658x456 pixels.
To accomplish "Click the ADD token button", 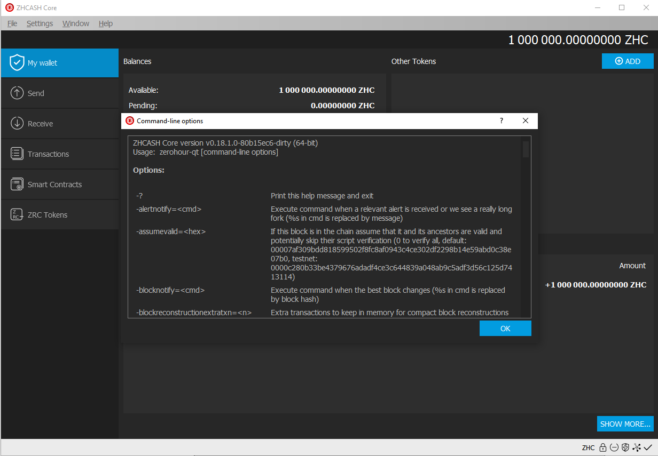I will pyautogui.click(x=628, y=61).
